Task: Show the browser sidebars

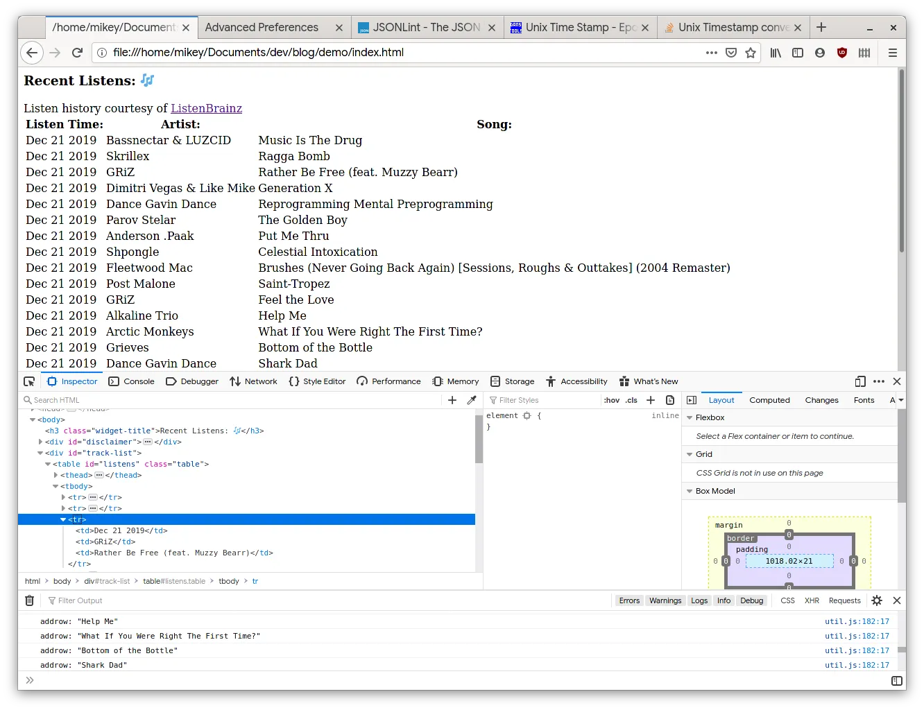Action: [x=798, y=53]
